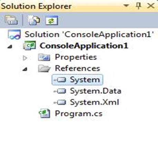Toggle auto-hide pin on Solution Explorer
Screen dimensions: 158x150
(139, 6)
